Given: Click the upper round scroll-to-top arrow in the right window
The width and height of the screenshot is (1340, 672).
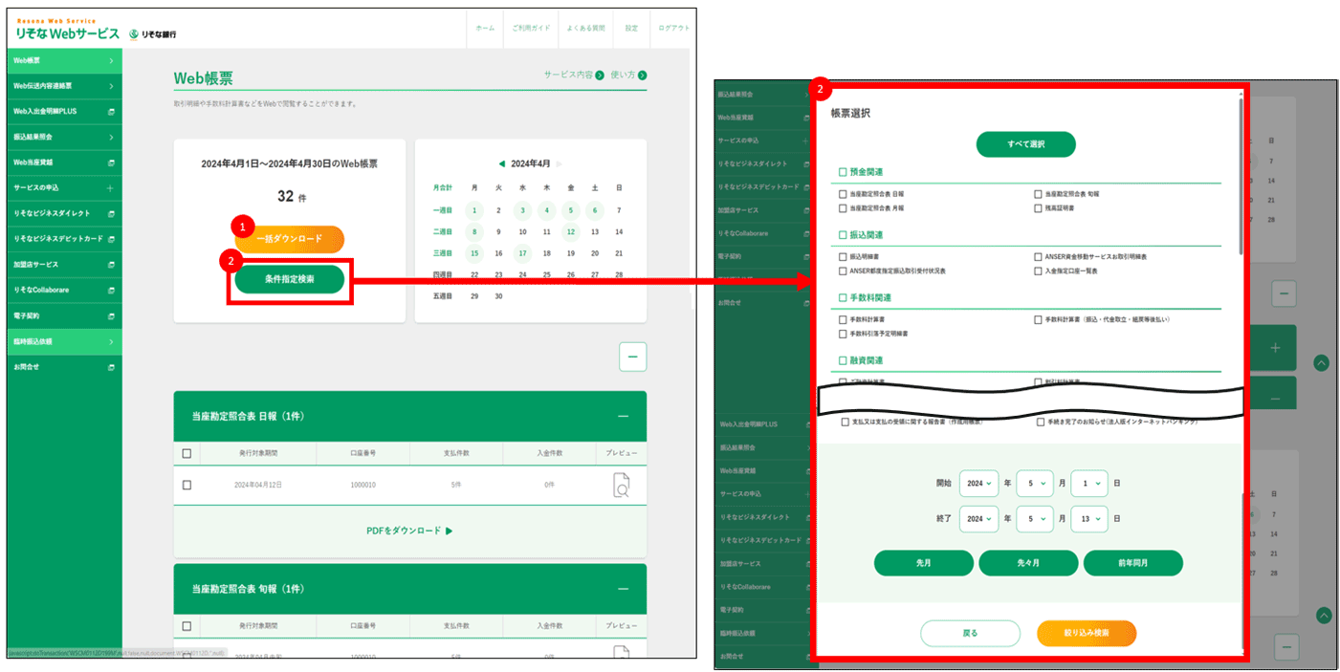Looking at the screenshot, I should point(1322,362).
